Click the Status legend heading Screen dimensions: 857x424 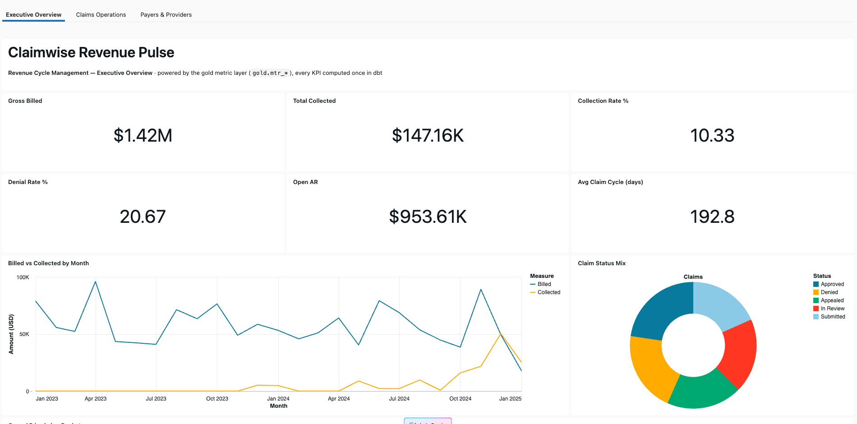pos(822,276)
